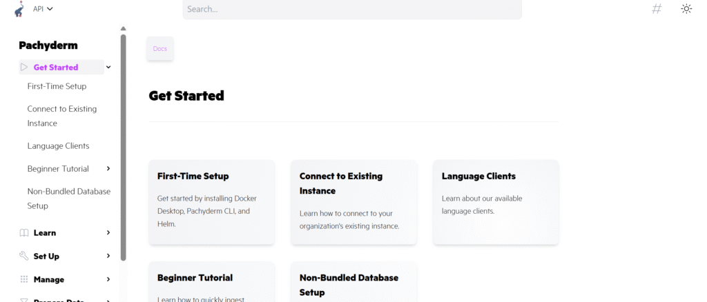The width and height of the screenshot is (707, 302).
Task: Click the Get Started play icon
Action: pos(24,67)
